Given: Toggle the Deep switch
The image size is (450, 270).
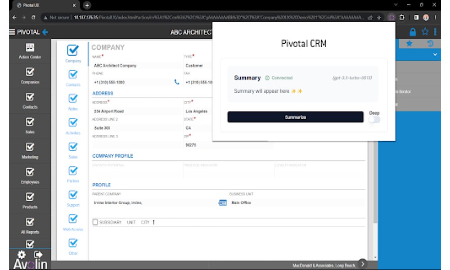Looking at the screenshot, I should (x=374, y=120).
